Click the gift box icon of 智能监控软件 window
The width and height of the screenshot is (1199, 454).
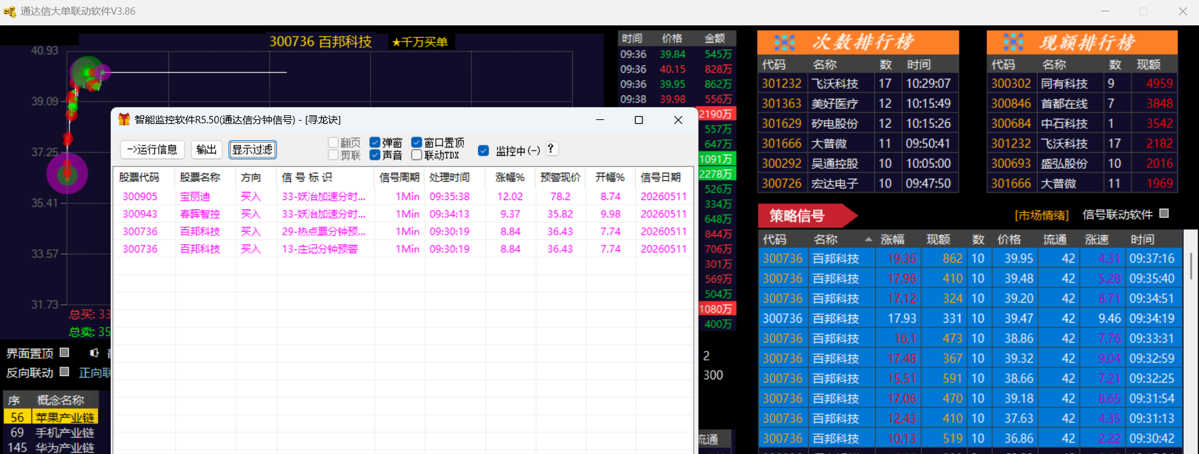(124, 119)
